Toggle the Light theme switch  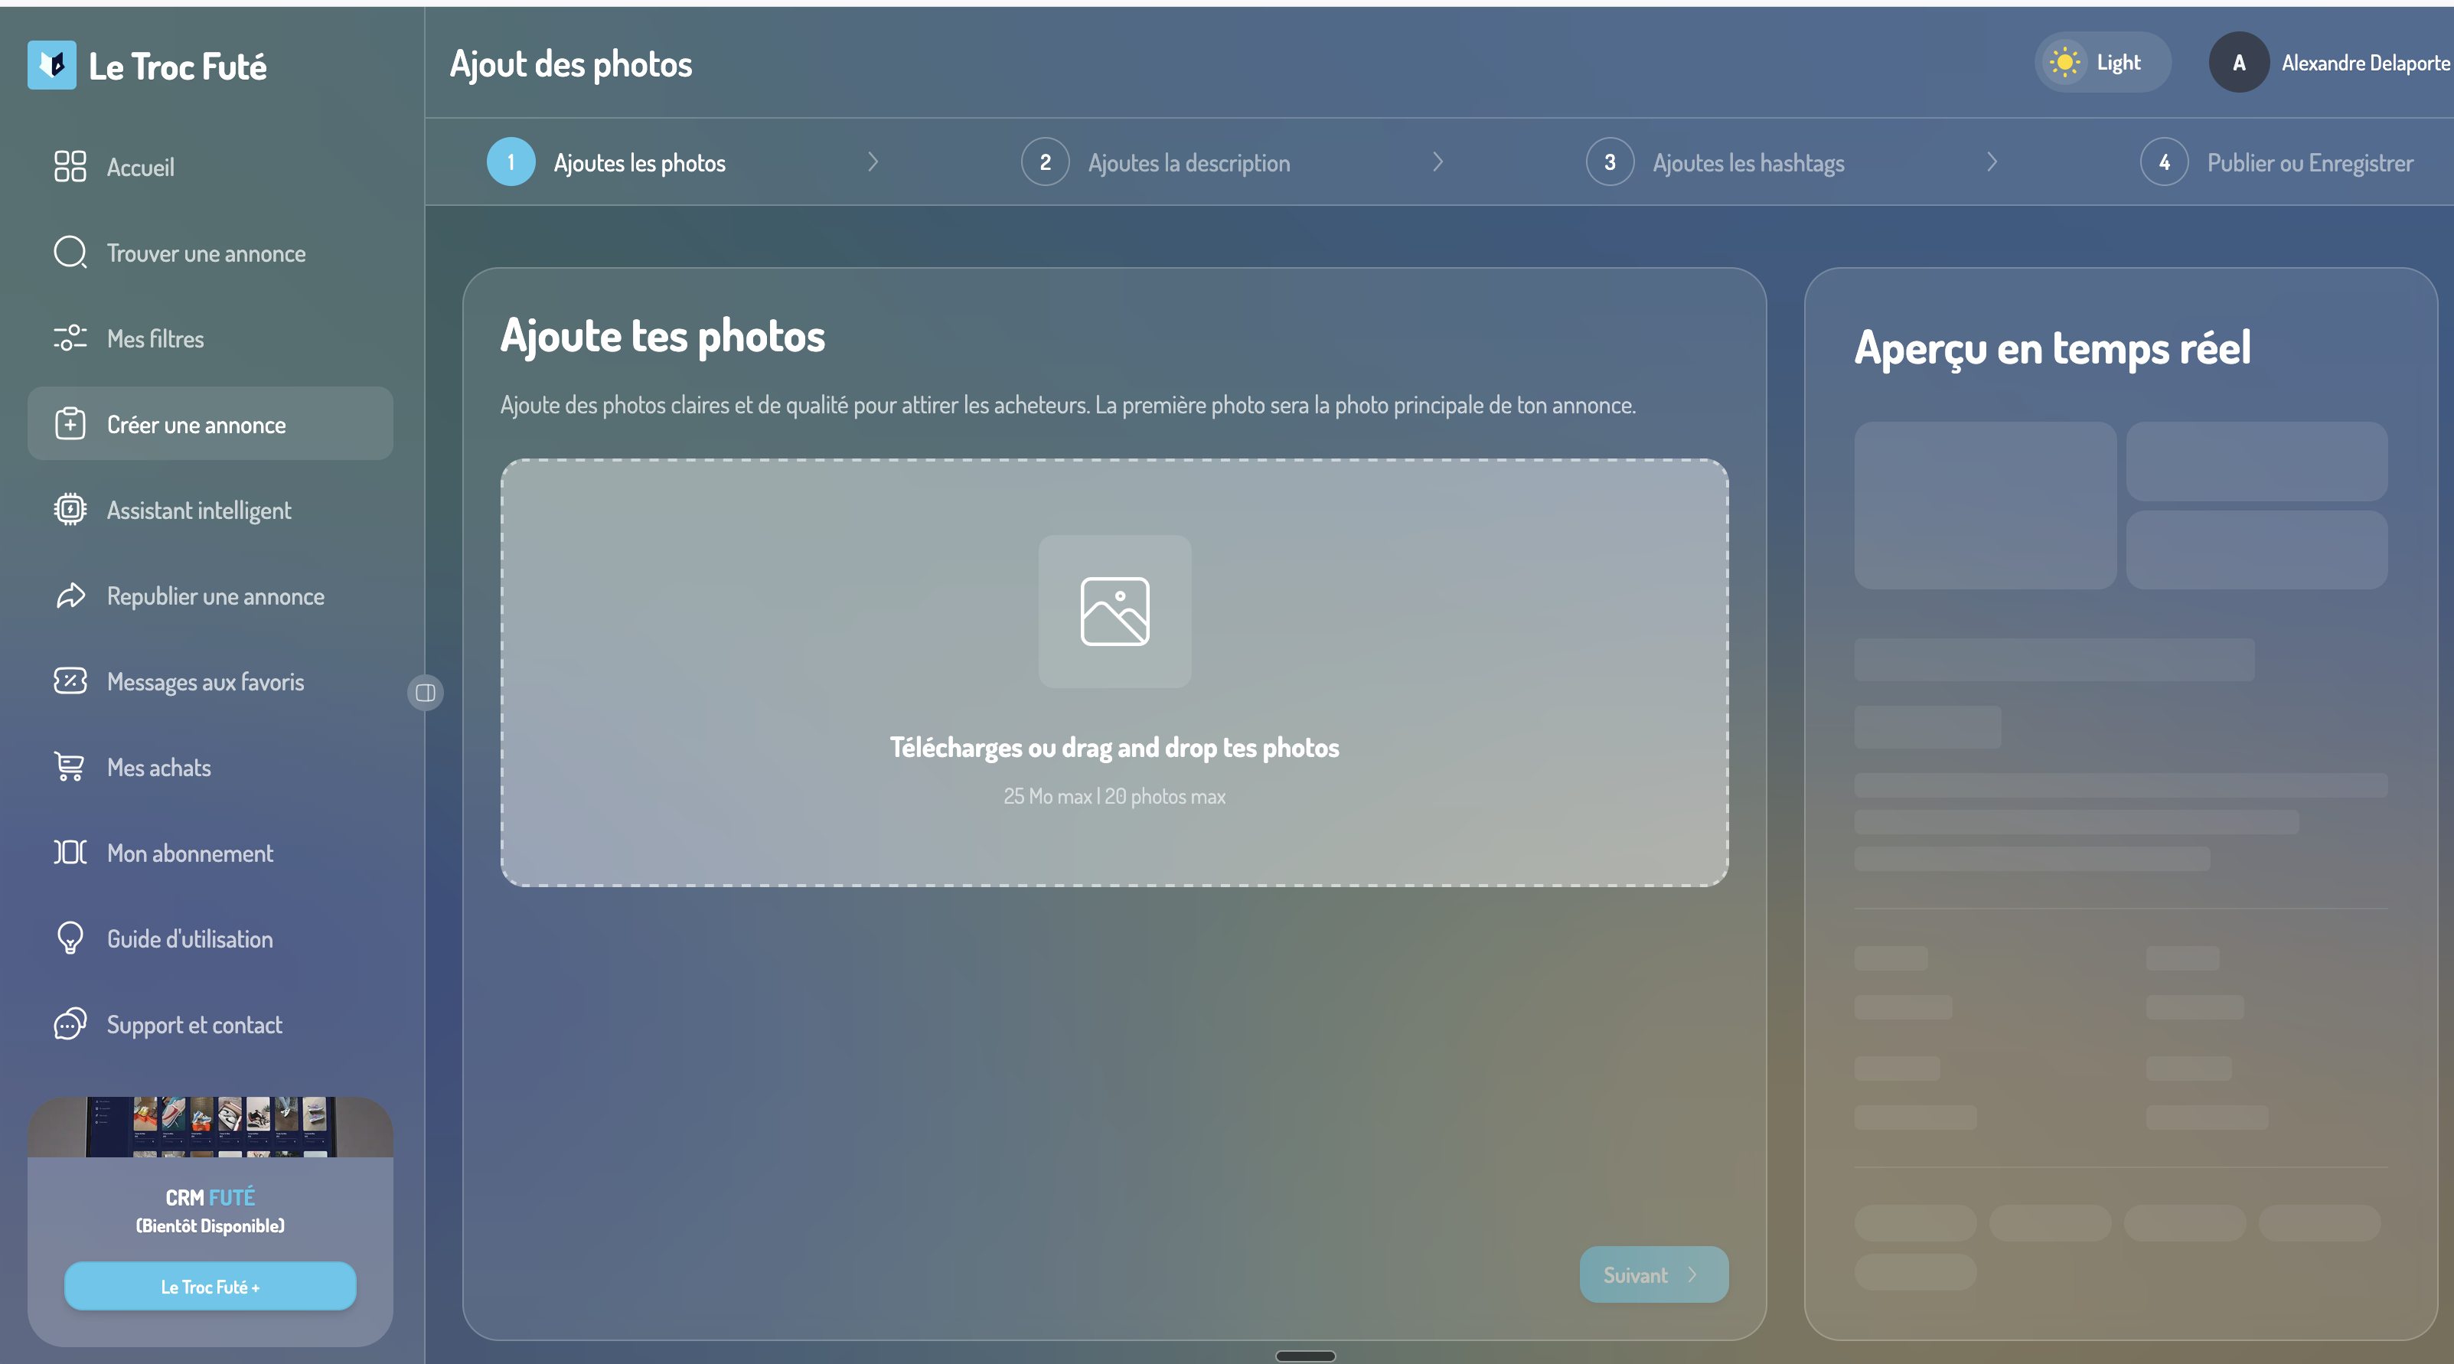2103,63
